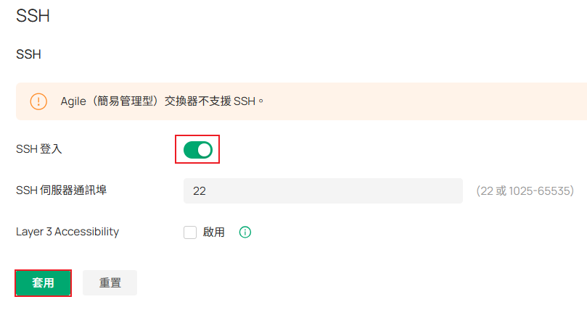Disable the SSH 登入 toggle switch
The height and width of the screenshot is (323, 587).
[197, 150]
